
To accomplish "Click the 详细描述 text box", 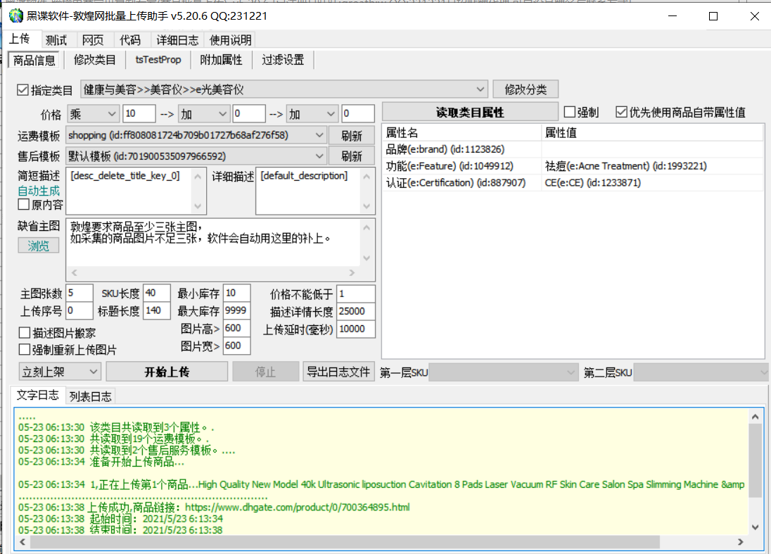I will click(315, 191).
